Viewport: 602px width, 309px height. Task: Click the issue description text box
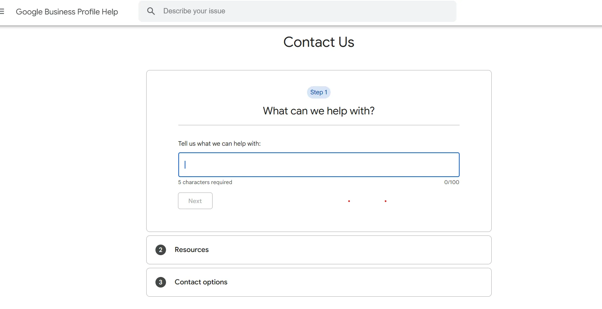[x=318, y=164]
